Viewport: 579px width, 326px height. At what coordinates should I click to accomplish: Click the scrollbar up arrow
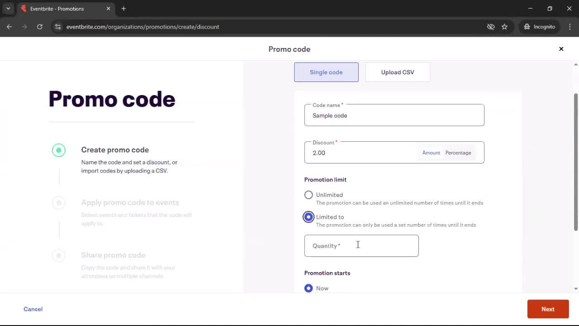576,64
